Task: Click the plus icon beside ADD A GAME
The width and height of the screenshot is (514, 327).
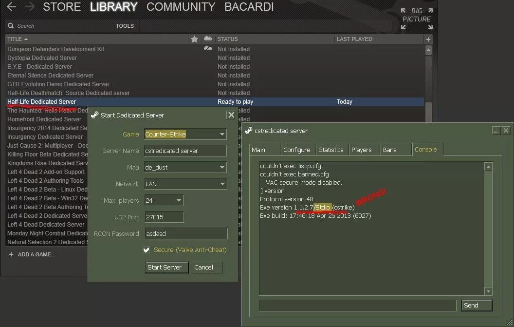Action: click(11, 254)
